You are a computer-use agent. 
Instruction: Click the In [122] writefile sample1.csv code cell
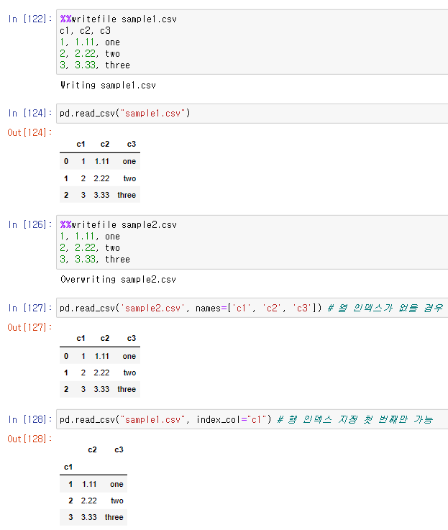(x=252, y=42)
